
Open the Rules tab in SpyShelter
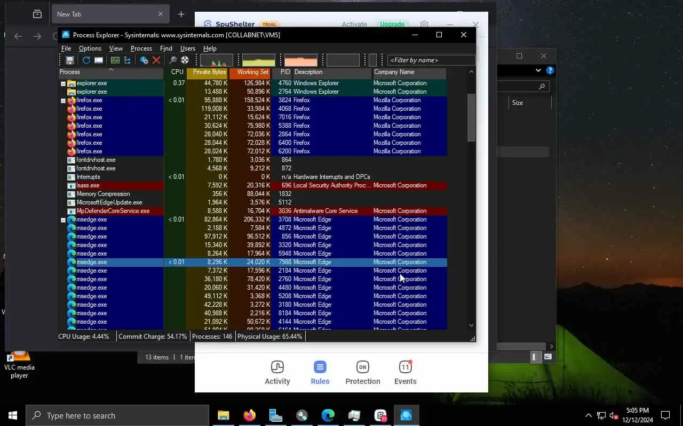(x=320, y=373)
